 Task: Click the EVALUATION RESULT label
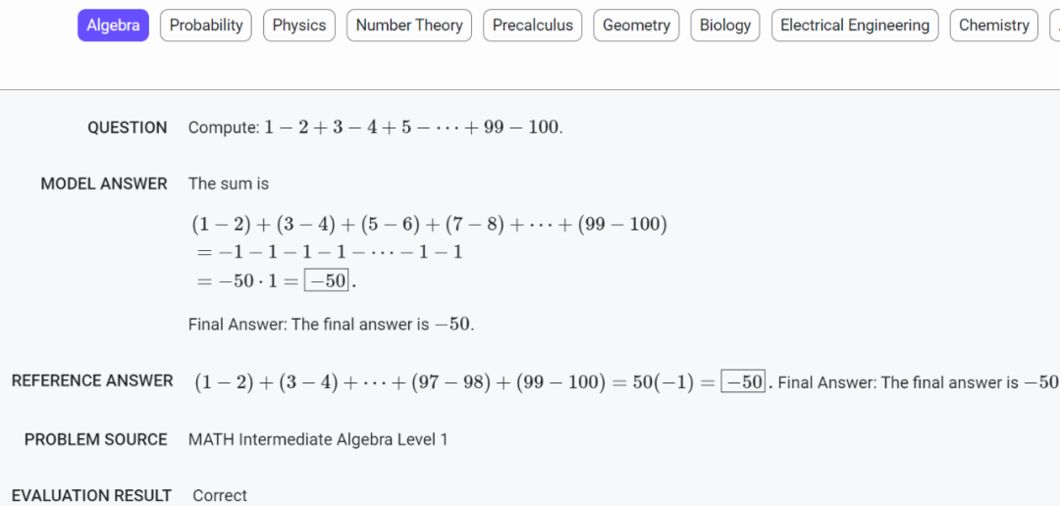tap(92, 496)
